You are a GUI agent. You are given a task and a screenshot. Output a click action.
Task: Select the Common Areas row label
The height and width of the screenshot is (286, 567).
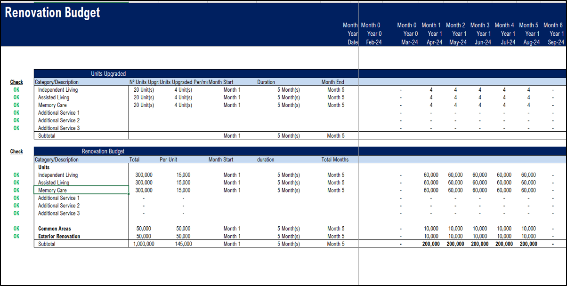[55, 229]
